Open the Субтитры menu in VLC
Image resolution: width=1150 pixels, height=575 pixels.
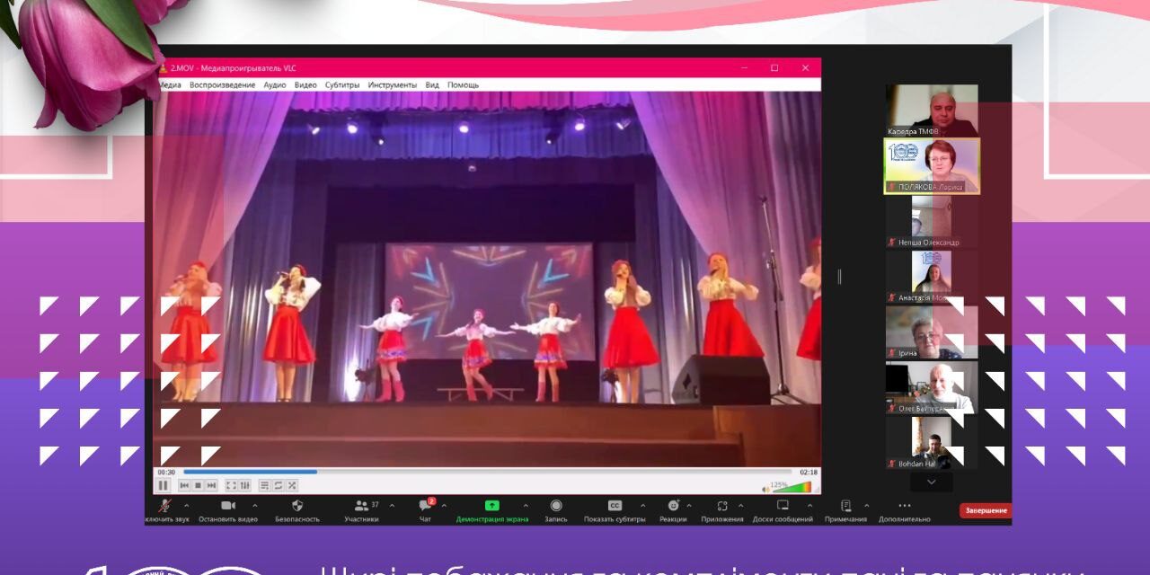(342, 85)
